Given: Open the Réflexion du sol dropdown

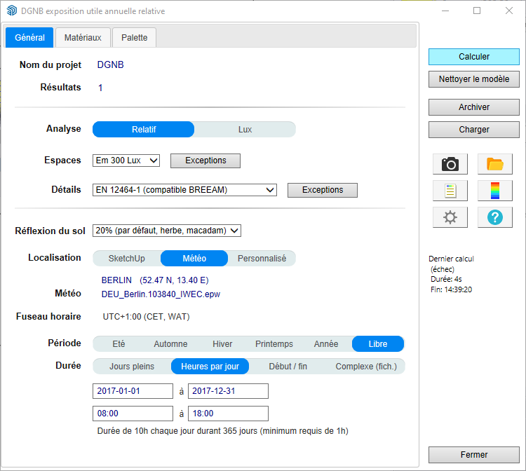Looking at the screenshot, I should tap(167, 231).
